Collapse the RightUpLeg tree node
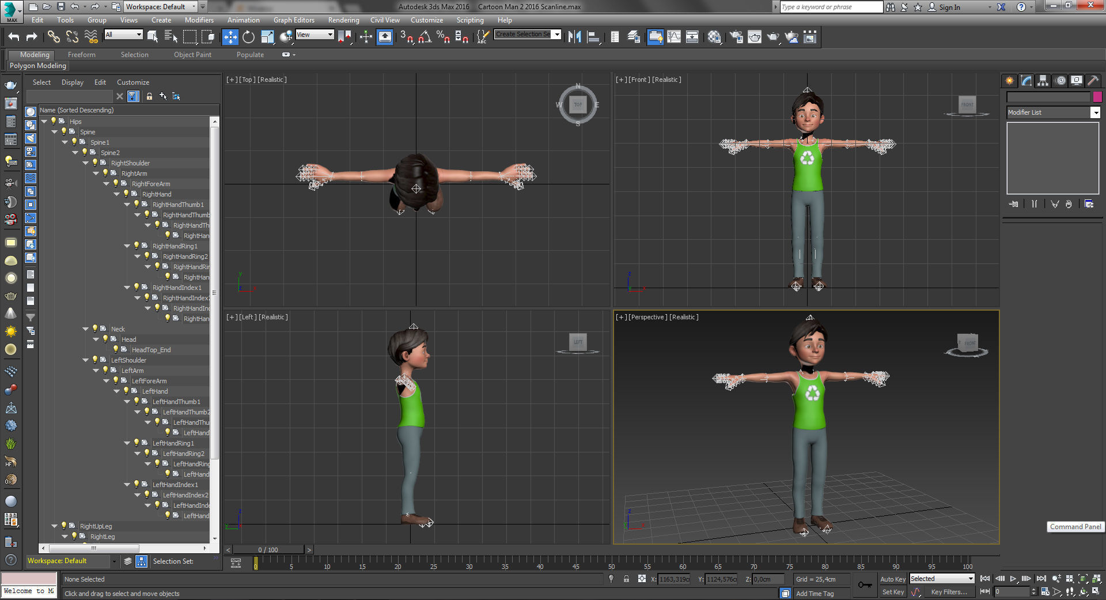This screenshot has height=600, width=1106. tap(54, 526)
